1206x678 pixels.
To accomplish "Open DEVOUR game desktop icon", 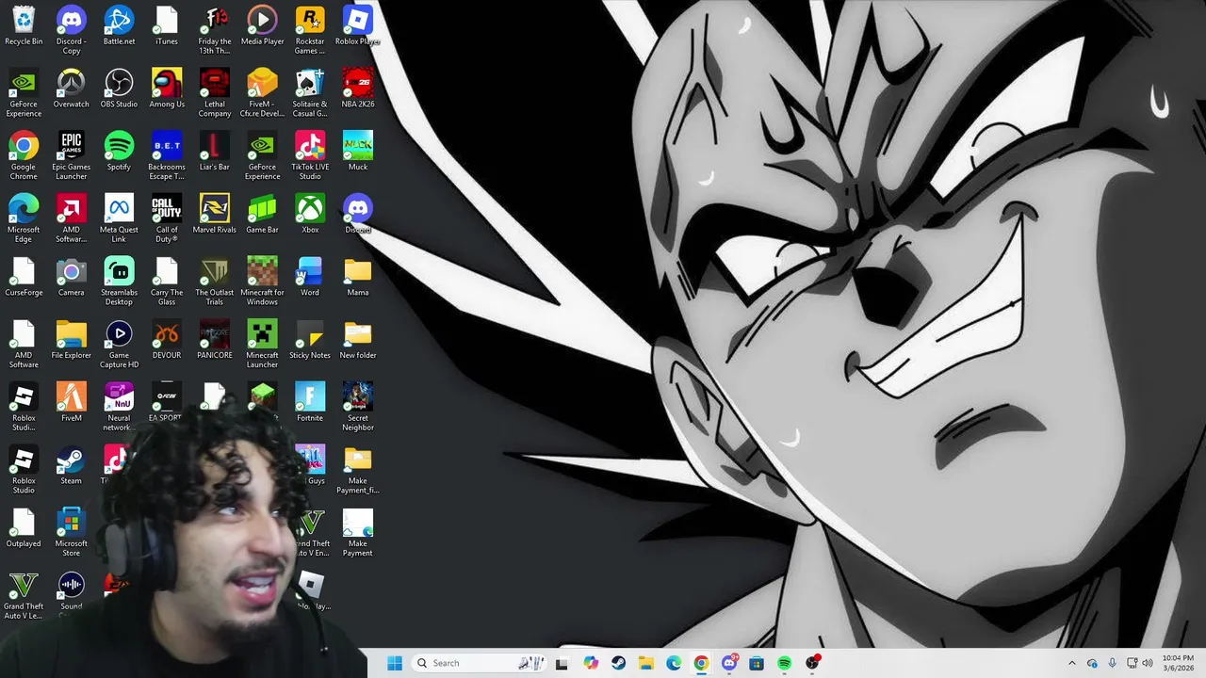I will click(x=167, y=340).
